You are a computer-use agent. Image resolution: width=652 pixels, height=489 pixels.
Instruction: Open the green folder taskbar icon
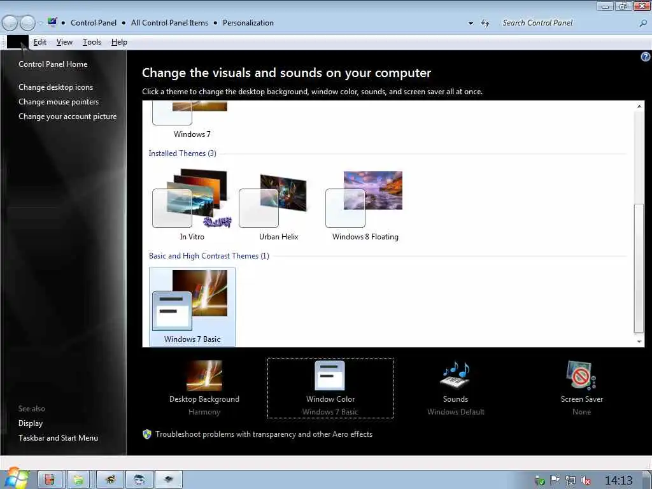(78, 480)
